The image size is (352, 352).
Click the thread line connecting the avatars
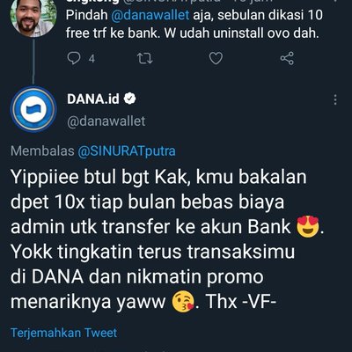pos(33,62)
